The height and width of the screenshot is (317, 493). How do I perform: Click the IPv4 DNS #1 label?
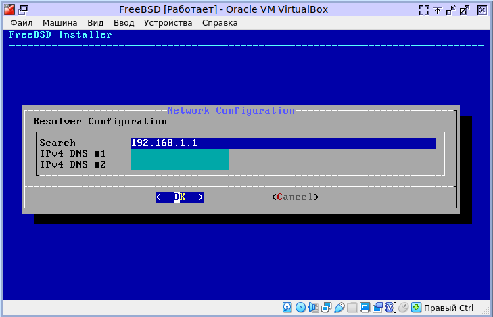72,154
